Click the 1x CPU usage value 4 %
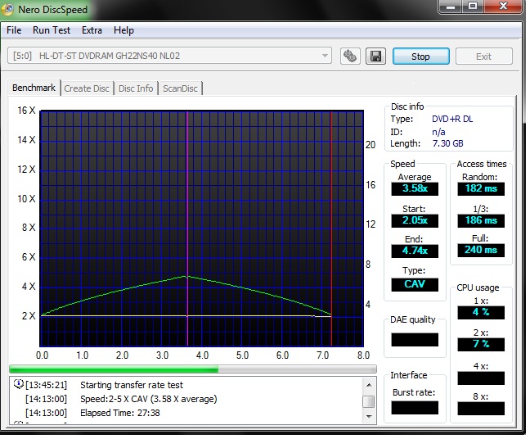The height and width of the screenshot is (448, 530). click(481, 312)
